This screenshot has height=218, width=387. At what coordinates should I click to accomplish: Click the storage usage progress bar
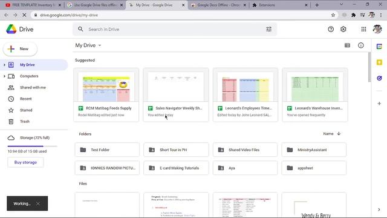click(x=32, y=146)
